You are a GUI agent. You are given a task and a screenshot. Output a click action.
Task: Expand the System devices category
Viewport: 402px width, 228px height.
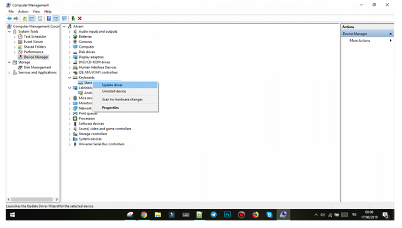[x=70, y=140]
